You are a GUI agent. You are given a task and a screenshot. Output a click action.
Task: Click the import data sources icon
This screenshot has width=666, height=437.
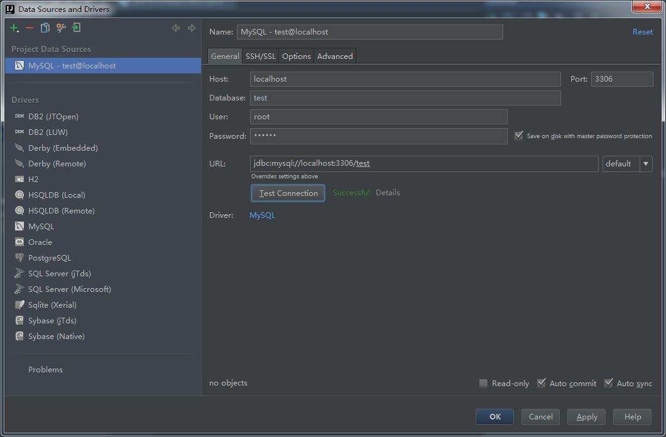[77, 28]
